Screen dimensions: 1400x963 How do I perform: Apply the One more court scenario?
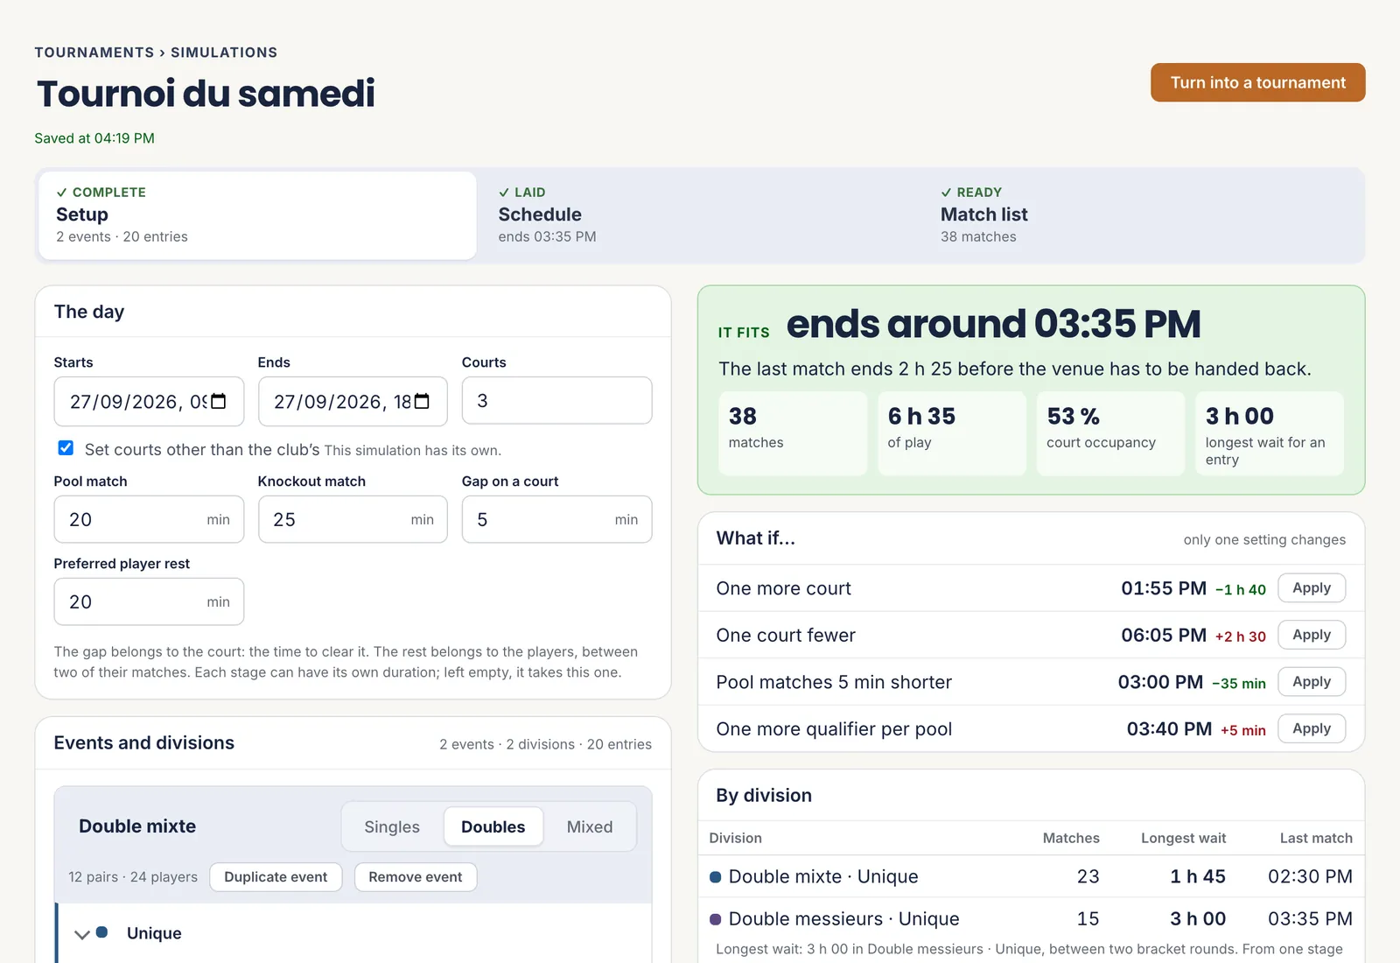(x=1312, y=588)
